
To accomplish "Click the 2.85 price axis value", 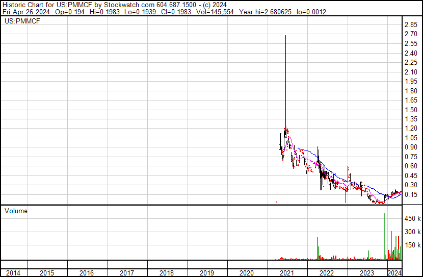I will pyautogui.click(x=411, y=25).
